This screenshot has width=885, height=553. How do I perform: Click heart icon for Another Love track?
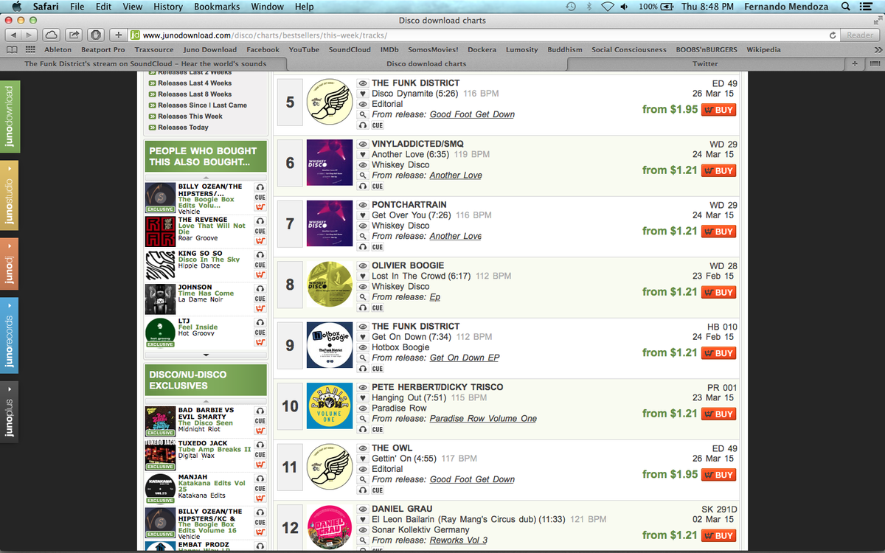(362, 155)
